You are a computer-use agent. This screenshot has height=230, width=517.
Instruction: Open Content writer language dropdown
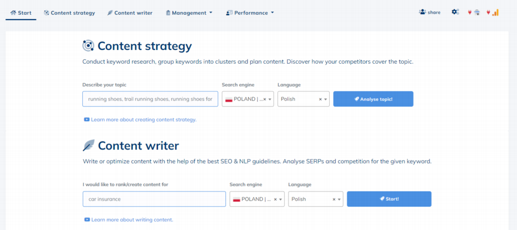[x=340, y=200]
